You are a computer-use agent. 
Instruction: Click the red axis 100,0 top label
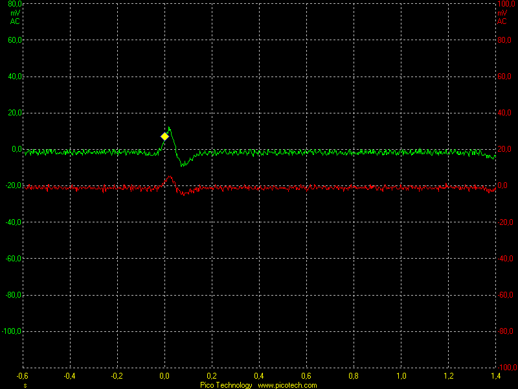(x=504, y=4)
